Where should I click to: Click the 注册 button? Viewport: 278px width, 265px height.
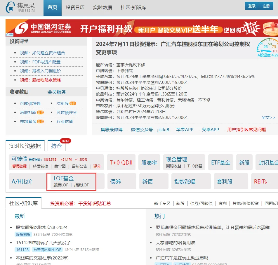(x=267, y=6)
